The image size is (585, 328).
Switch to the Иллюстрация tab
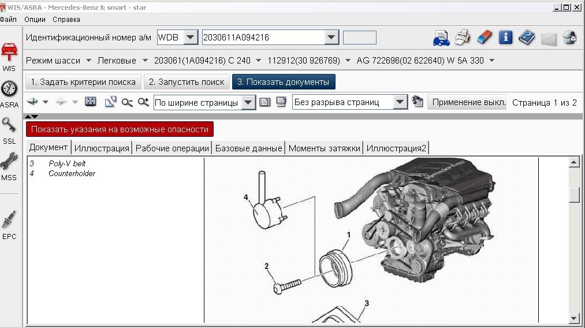[x=102, y=148]
